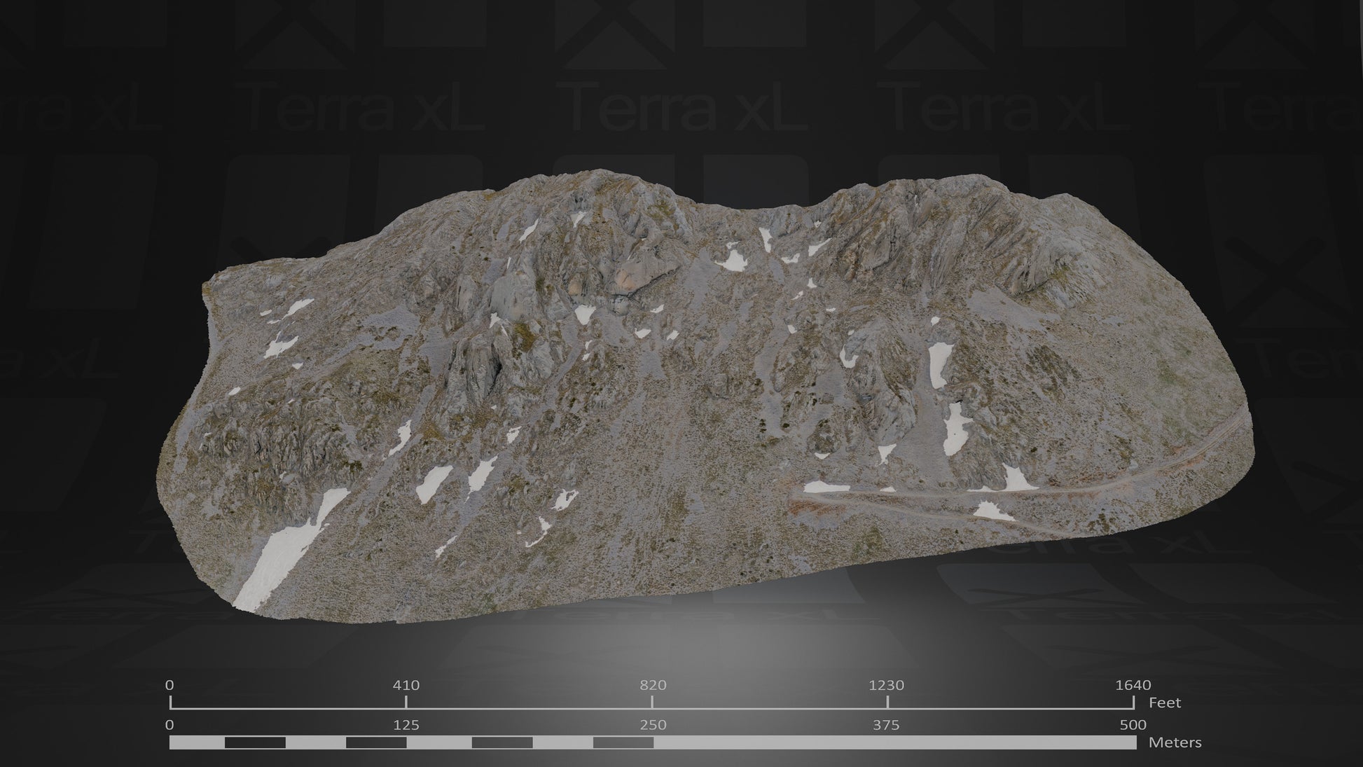The image size is (1363, 767).
Task: Click the 125 label on the Meters scale
Action: (x=406, y=723)
